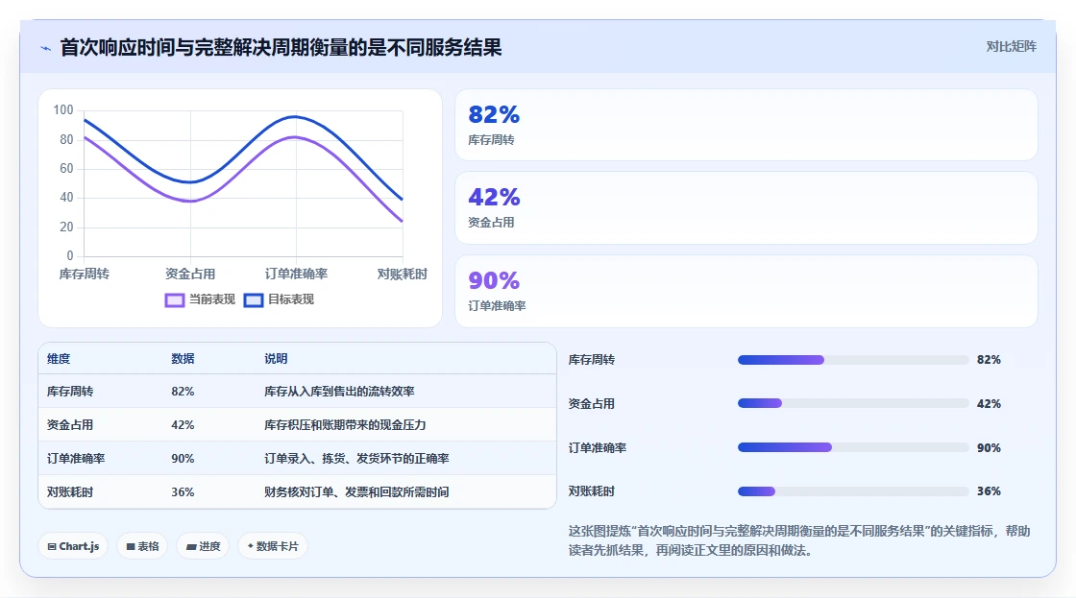Click the 42% 资金占用 data card

746,207
